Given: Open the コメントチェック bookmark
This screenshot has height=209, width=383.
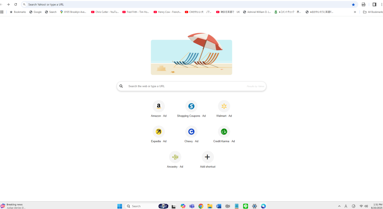Looking at the screenshot, I should tap(288, 12).
